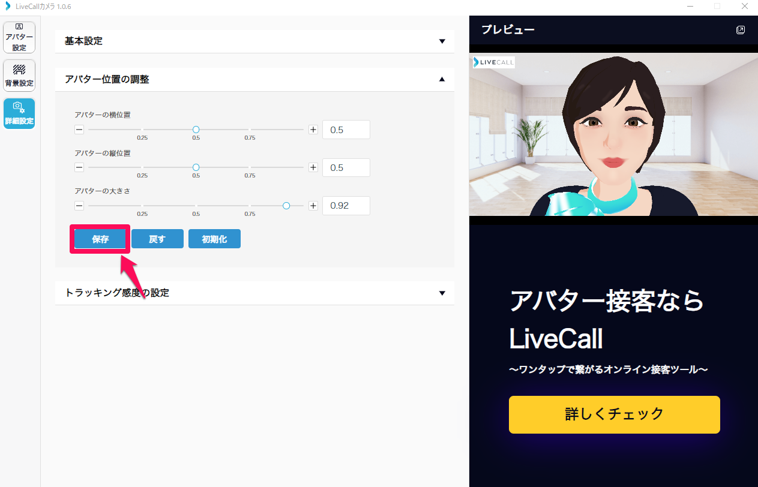Click the アバターの大きさ label
Image resolution: width=758 pixels, height=487 pixels.
[103, 191]
